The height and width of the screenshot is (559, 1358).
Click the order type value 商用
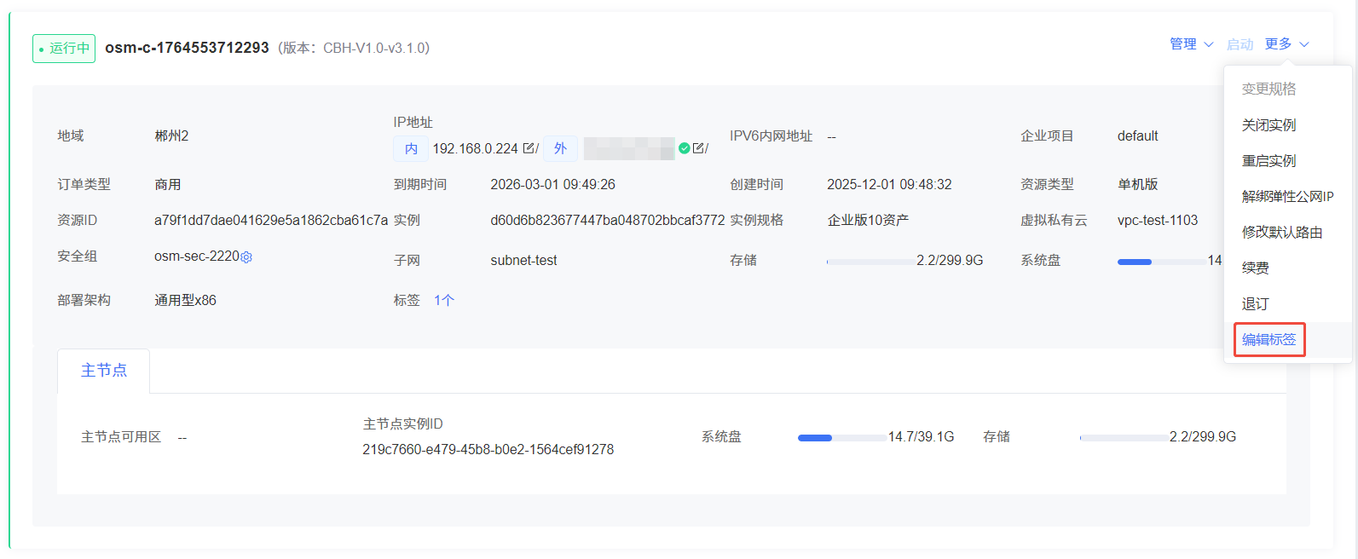[168, 184]
